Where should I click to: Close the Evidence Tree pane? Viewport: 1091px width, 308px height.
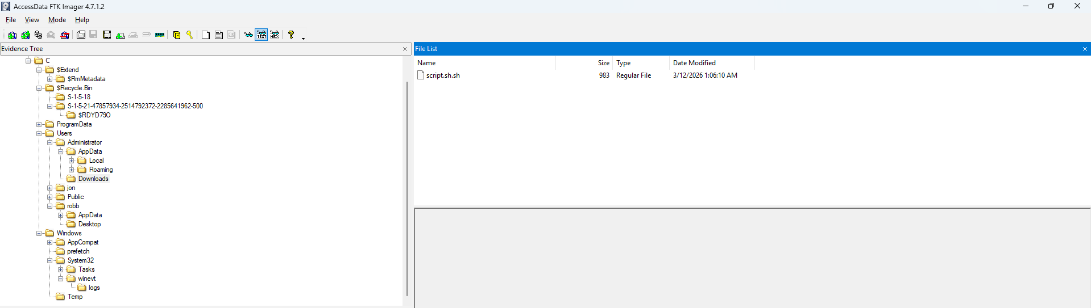(405, 49)
